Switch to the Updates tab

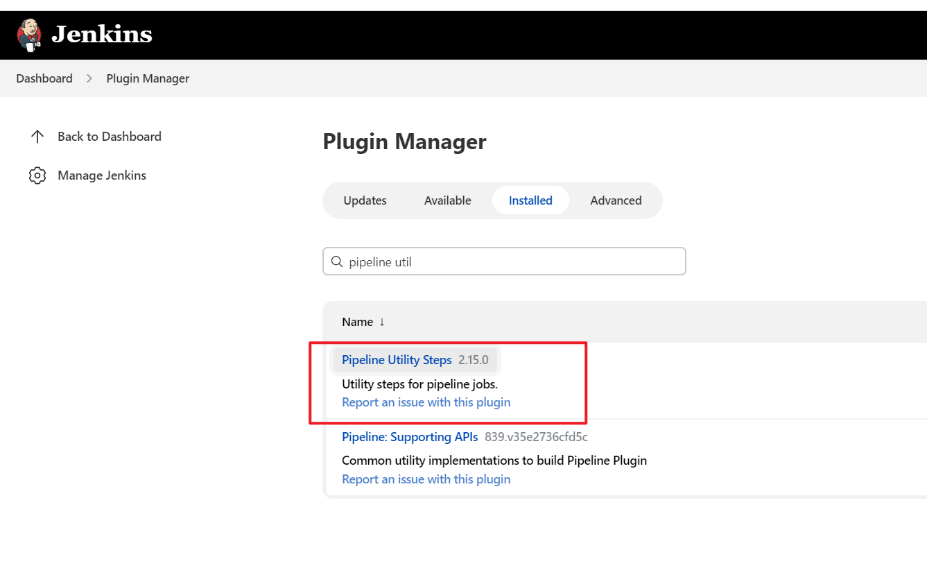[365, 200]
